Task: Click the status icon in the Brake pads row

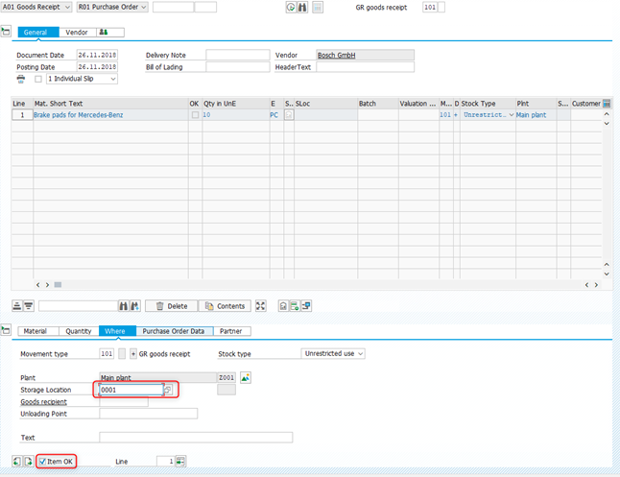Action: [x=289, y=115]
